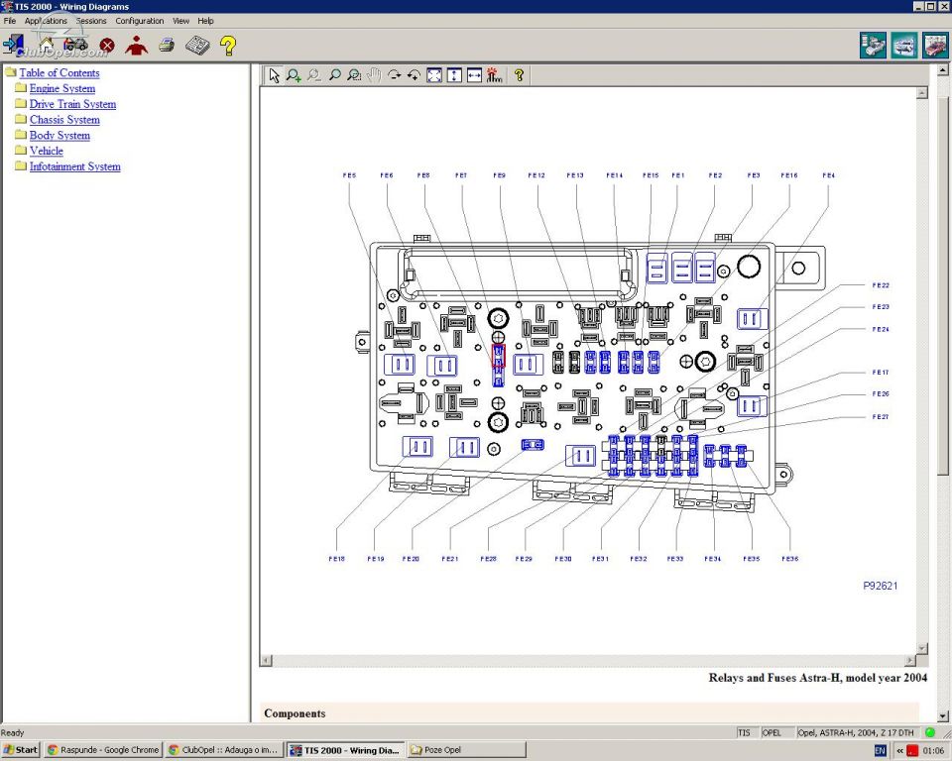The width and height of the screenshot is (952, 761).
Task: Click the FE5 label in the diagram
Action: coord(349,175)
